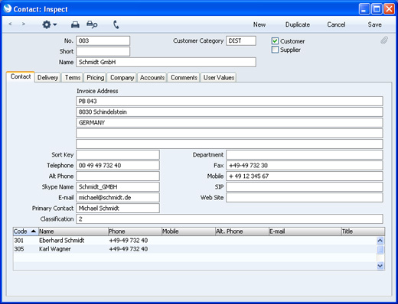The image size is (398, 304).
Task: Open the paperclip attachments icon
Action: (384, 40)
